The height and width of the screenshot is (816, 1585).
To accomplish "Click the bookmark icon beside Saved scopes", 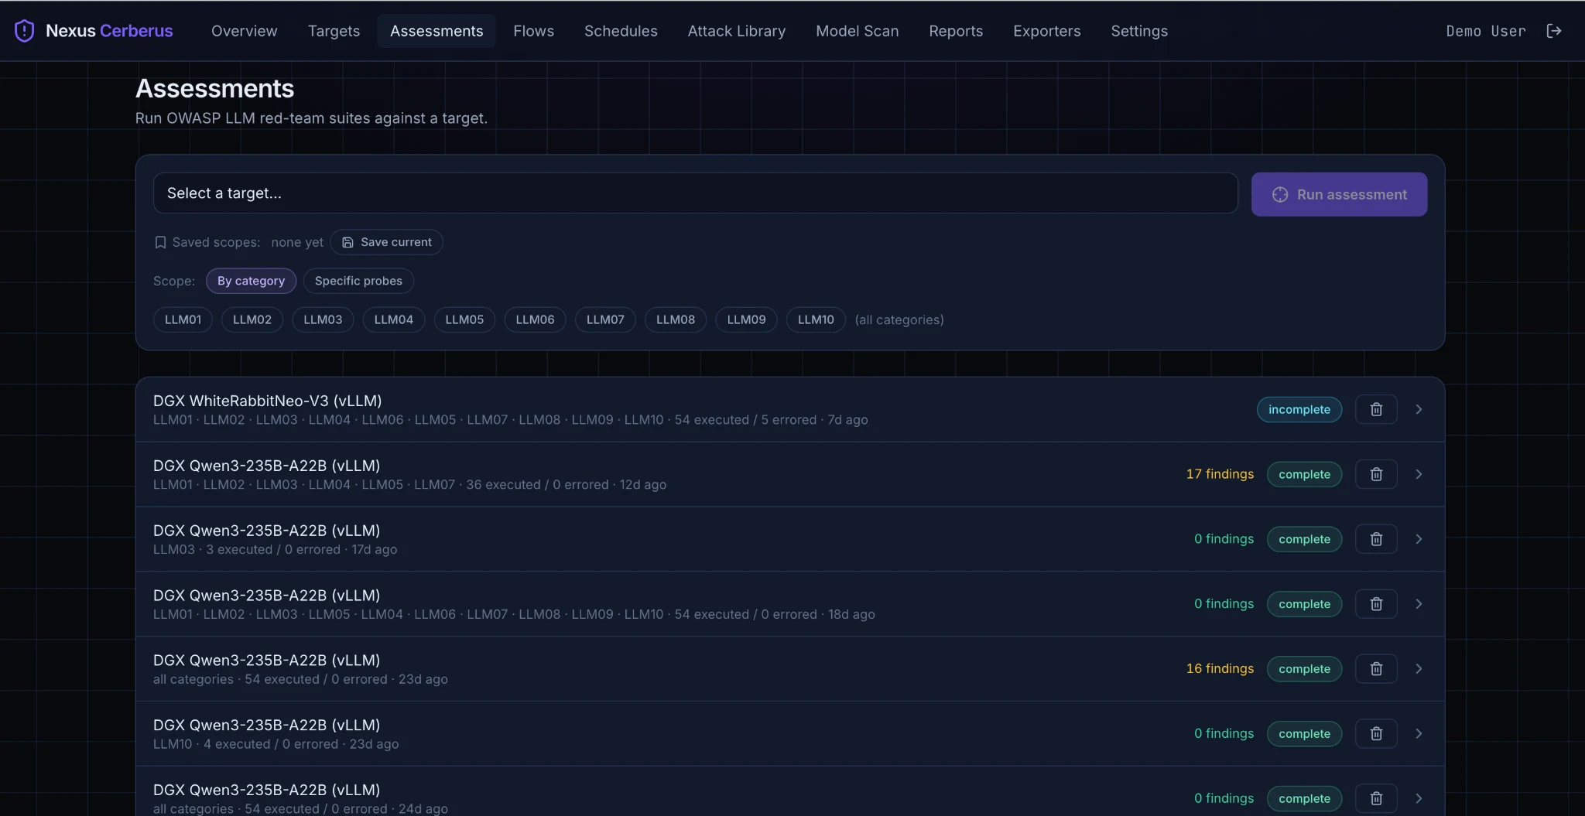I will pos(160,242).
